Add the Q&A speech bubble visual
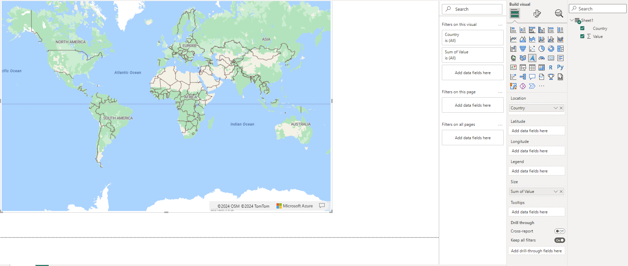The image size is (628, 266). pos(532,77)
